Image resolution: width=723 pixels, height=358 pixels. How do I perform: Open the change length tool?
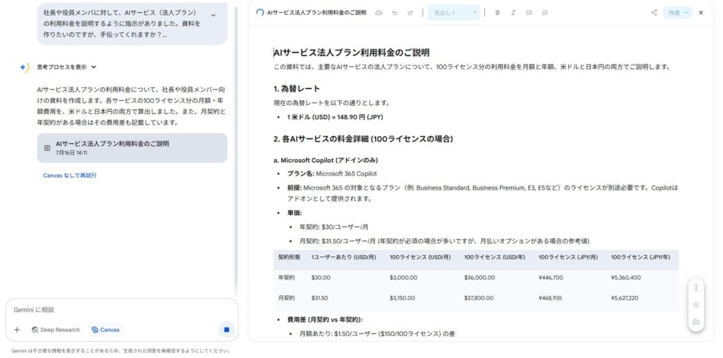pos(695,288)
